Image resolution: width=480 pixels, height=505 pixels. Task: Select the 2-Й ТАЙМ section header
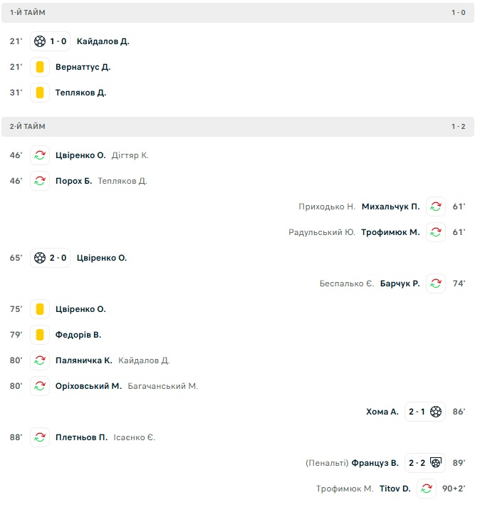pos(238,127)
